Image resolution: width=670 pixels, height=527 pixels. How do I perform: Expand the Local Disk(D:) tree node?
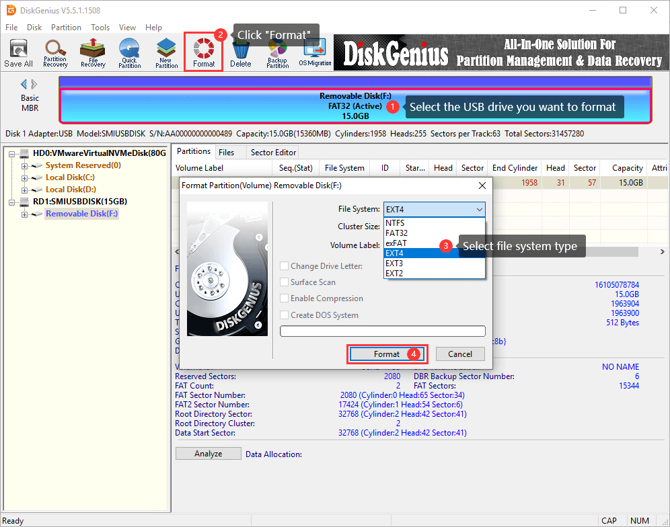coord(24,190)
